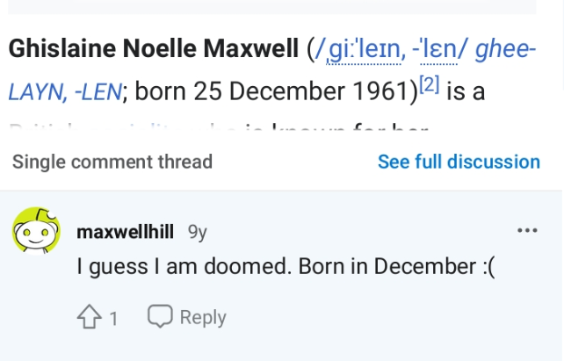Click the Reply text label
This screenshot has width=564, height=361.
point(203,317)
